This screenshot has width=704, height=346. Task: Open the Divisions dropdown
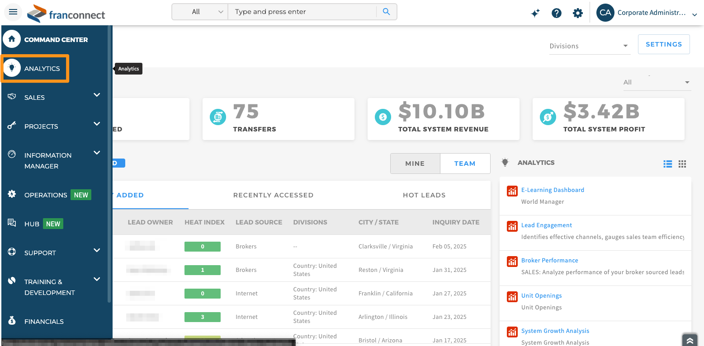pos(590,46)
